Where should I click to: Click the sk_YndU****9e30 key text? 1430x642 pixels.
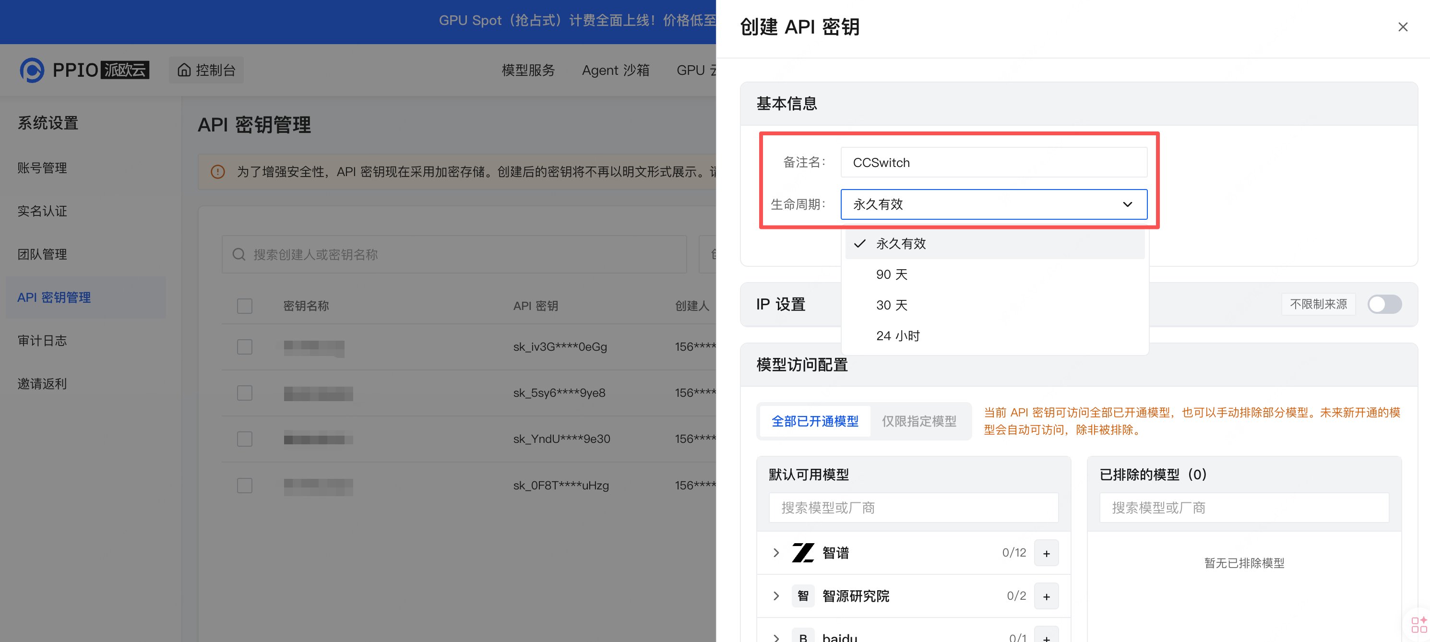coord(562,439)
